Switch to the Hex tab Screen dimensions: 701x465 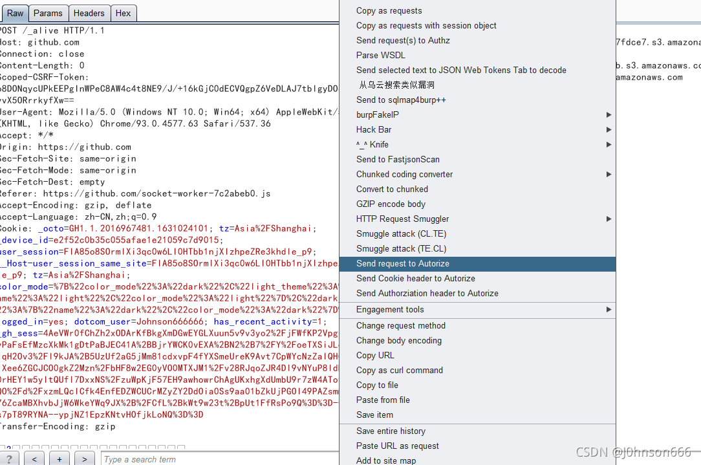coord(123,14)
